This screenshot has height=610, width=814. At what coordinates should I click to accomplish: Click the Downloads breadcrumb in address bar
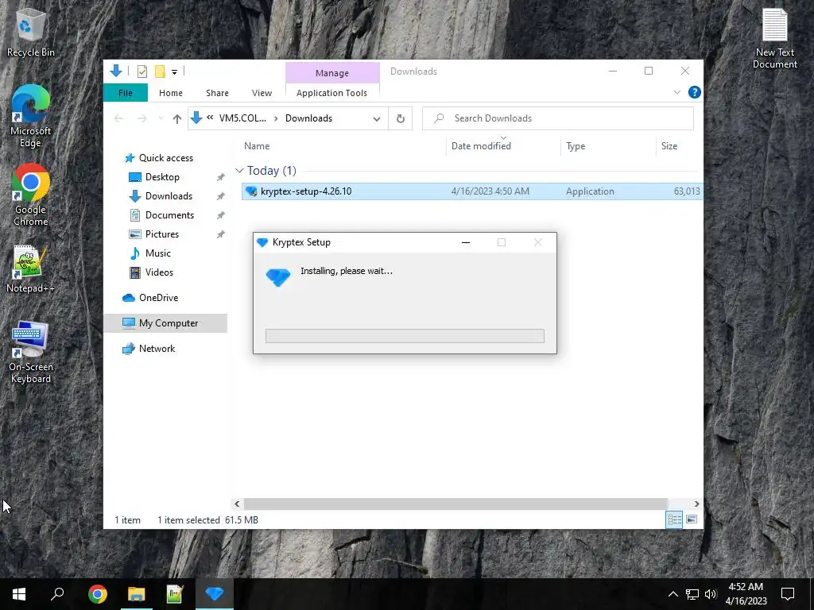pos(308,118)
